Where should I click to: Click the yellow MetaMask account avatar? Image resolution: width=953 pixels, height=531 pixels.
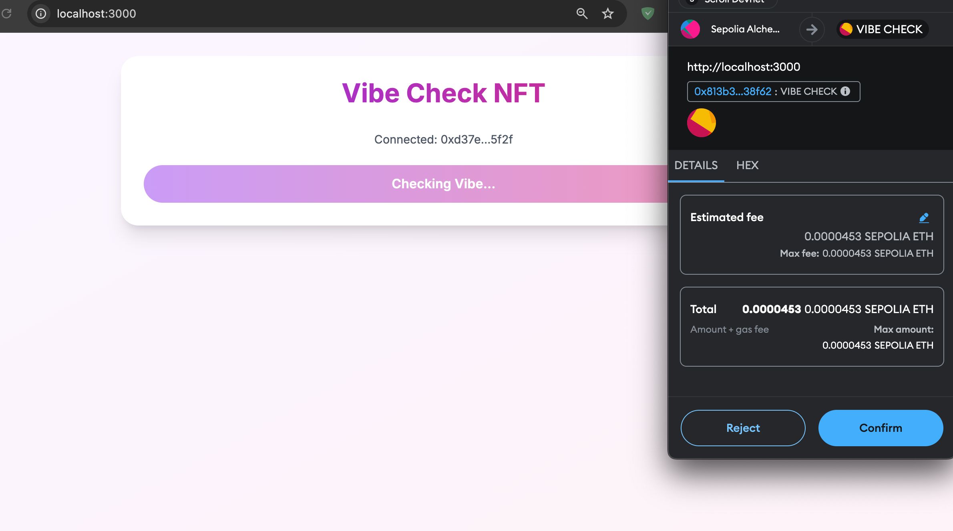pos(701,122)
